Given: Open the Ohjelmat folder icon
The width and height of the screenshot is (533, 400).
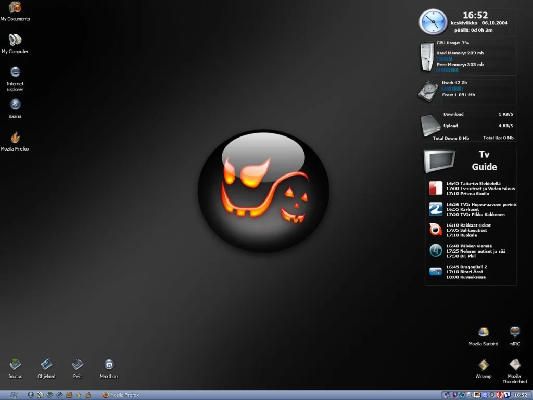Looking at the screenshot, I should point(46,364).
